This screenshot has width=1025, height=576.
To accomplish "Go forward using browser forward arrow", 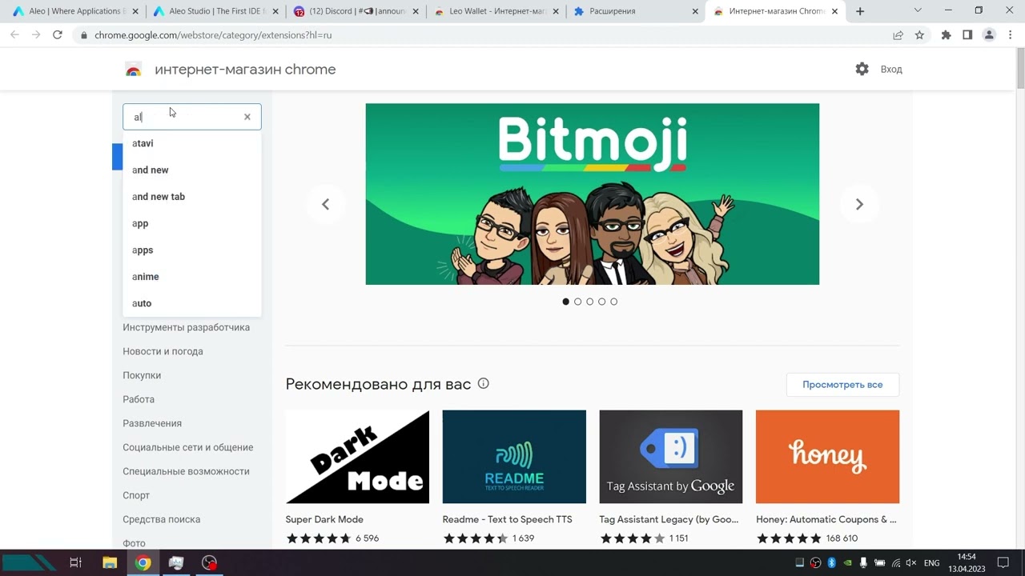I will (36, 35).
